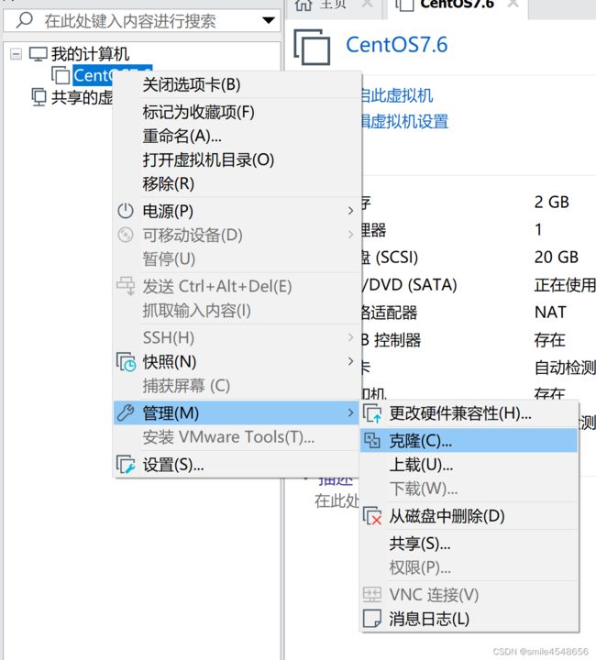Click 抓取输入内容(I) menu entry
Screen dimensions: 596x660
(237, 311)
